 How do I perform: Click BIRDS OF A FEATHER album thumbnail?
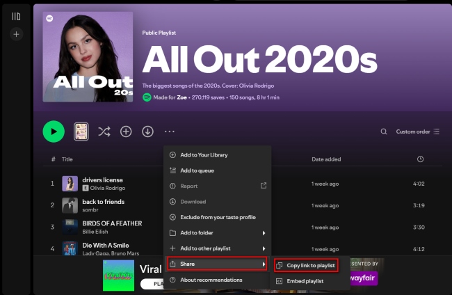(70, 228)
